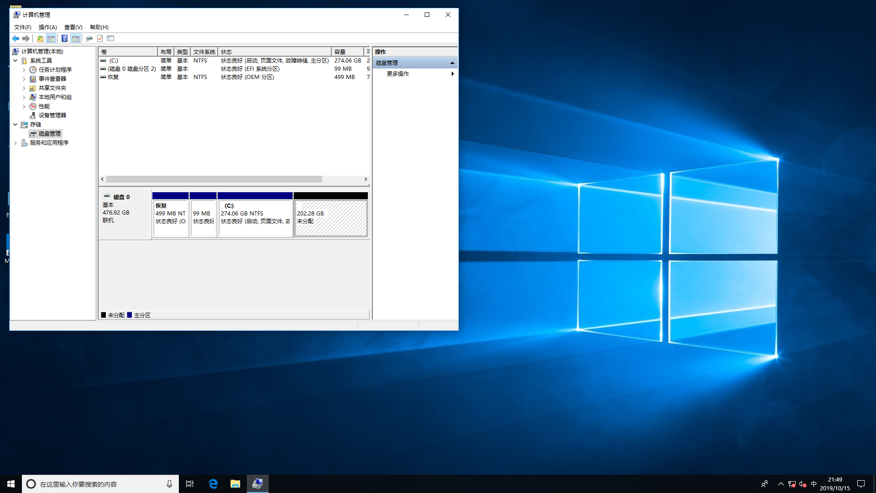The height and width of the screenshot is (493, 876).
Task: Open the Windows Start button
Action: click(11, 484)
